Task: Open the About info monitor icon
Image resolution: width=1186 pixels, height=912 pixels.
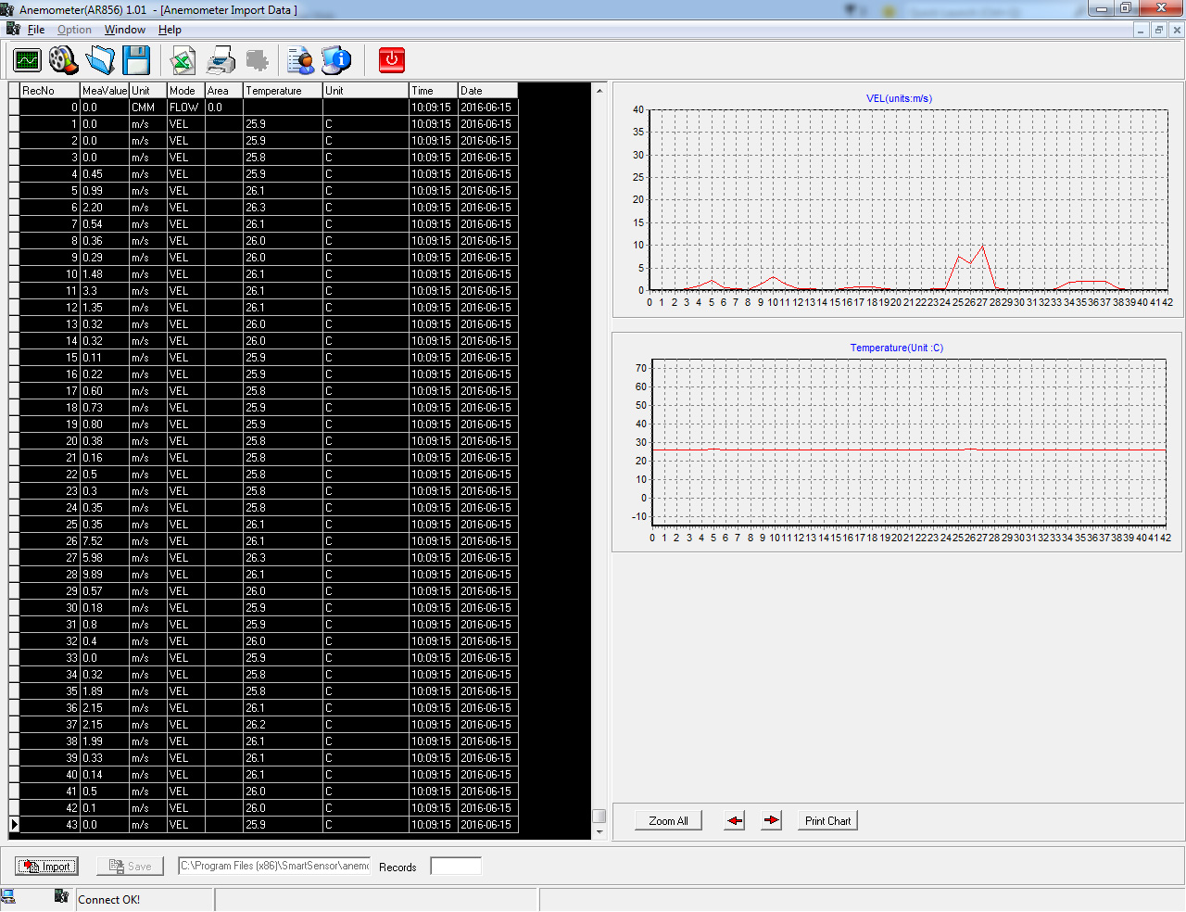Action: (x=336, y=61)
